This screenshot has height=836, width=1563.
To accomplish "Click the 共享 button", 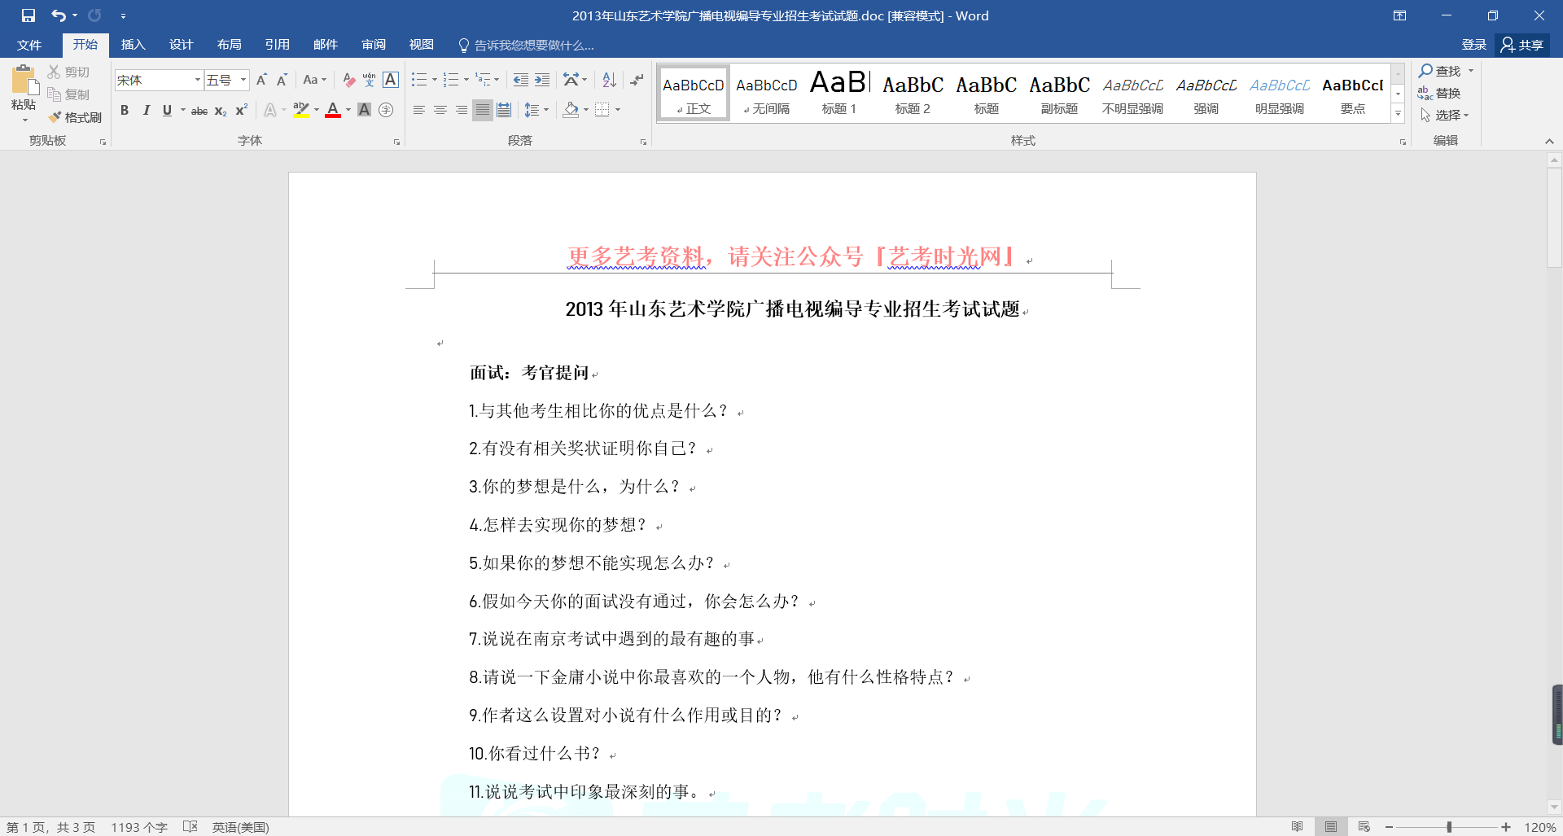I will [1522, 45].
